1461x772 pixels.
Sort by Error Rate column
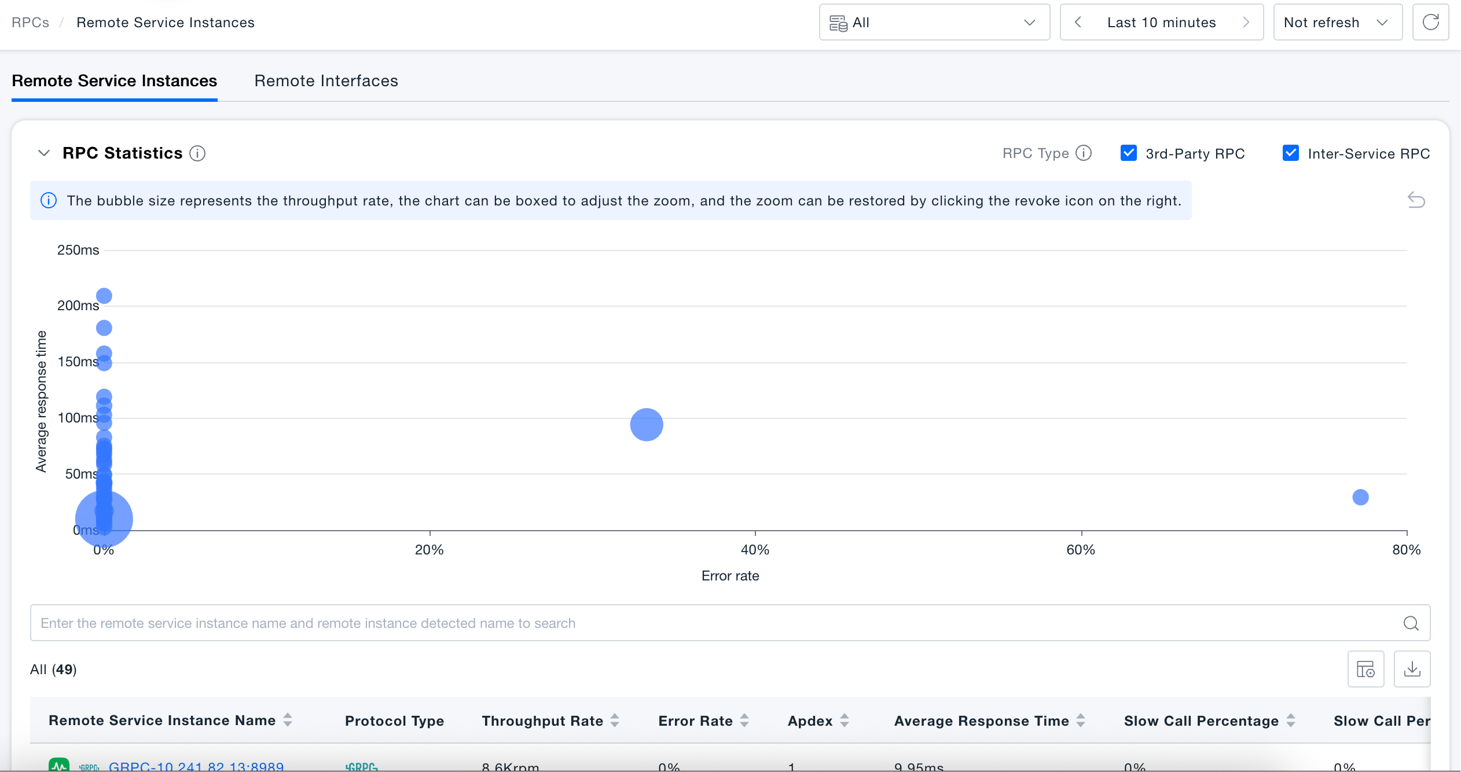click(744, 720)
